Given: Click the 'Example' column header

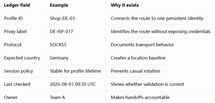Looking at the screenshot, I should [x=59, y=5].
